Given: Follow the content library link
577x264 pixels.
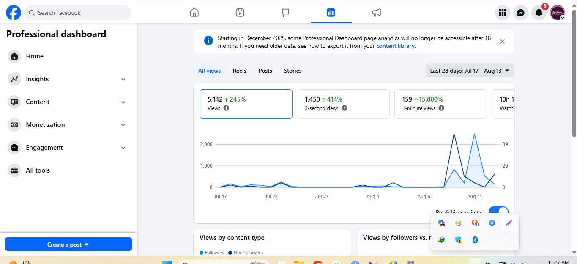Looking at the screenshot, I should pos(395,46).
